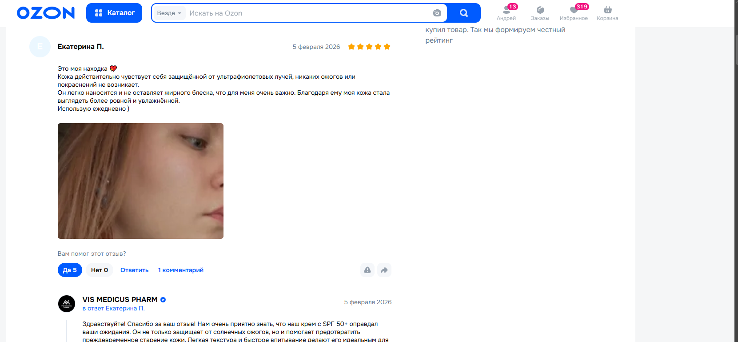This screenshot has height=342, width=738.
Task: Open the Ozon logo homepage
Action: pyautogui.click(x=46, y=13)
